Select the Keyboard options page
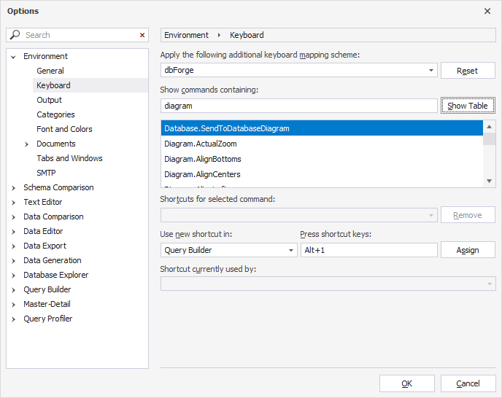The width and height of the screenshot is (502, 398). click(53, 85)
